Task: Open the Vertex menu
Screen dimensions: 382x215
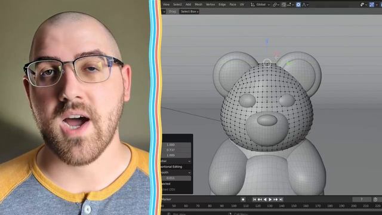Action: (x=210, y=4)
